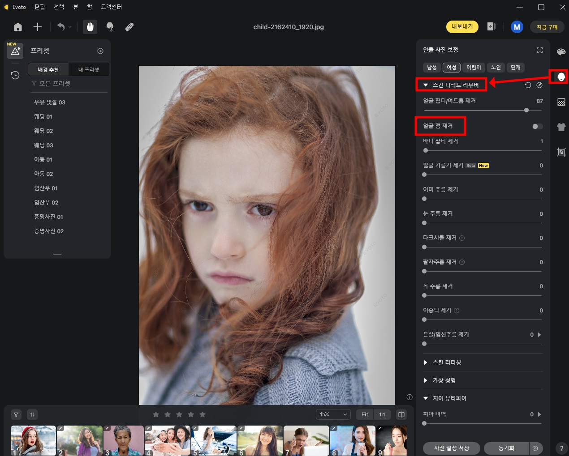Expand 튼살/임신주름 제거 arrow
Image resolution: width=569 pixels, height=456 pixels.
[539, 335]
